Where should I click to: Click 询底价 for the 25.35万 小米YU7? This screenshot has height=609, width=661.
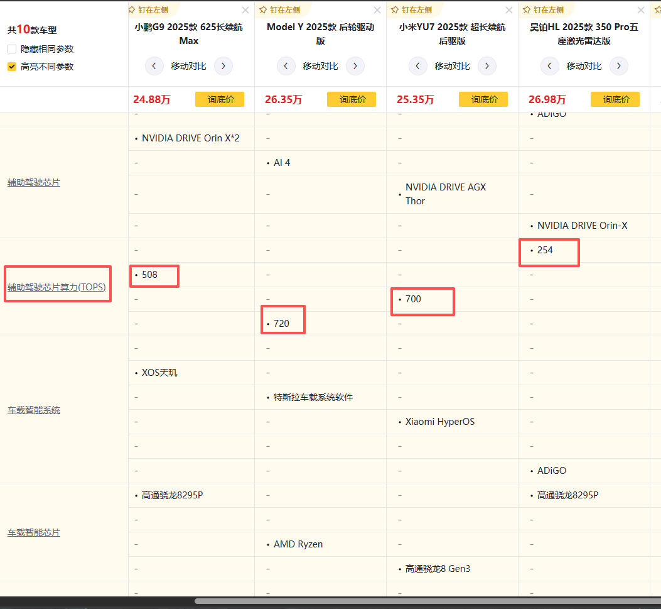(x=483, y=99)
